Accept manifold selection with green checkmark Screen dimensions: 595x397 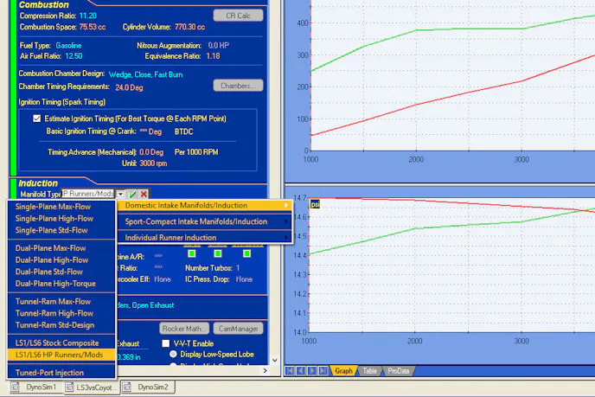(132, 195)
